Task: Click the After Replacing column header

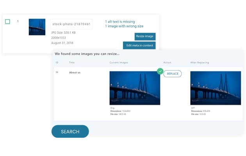Action: [200, 62]
